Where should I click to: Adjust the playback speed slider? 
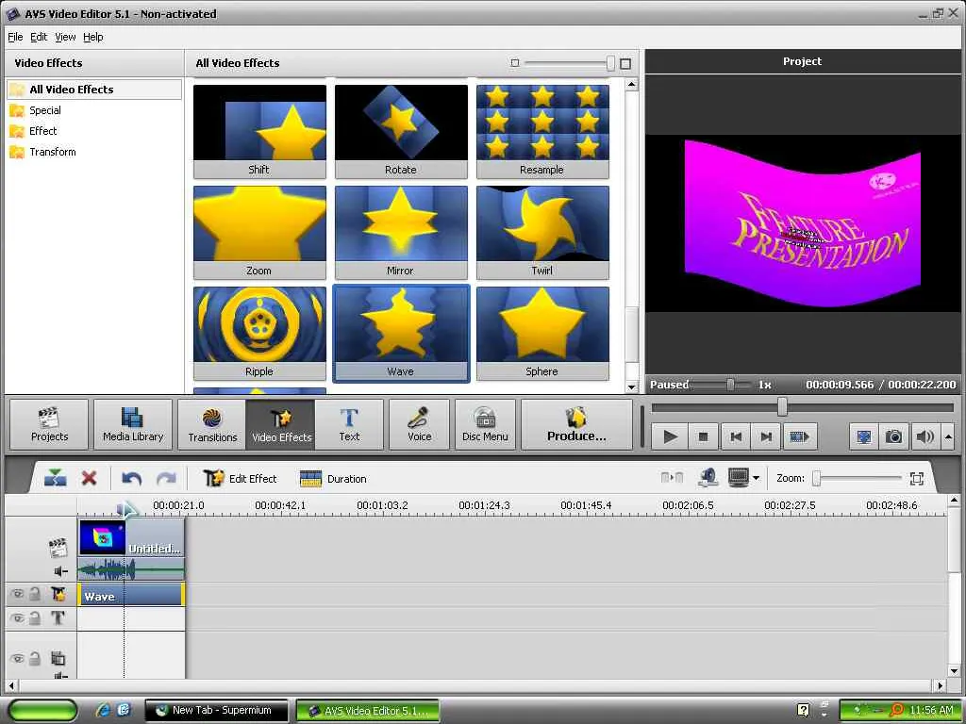point(730,385)
